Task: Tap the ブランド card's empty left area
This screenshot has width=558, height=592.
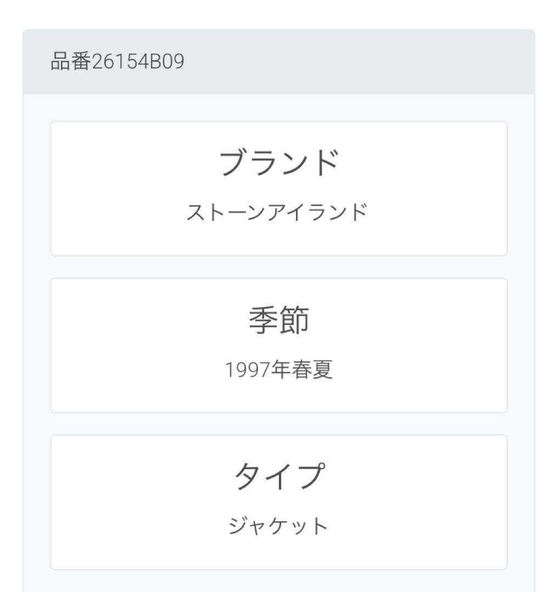Action: (x=110, y=189)
